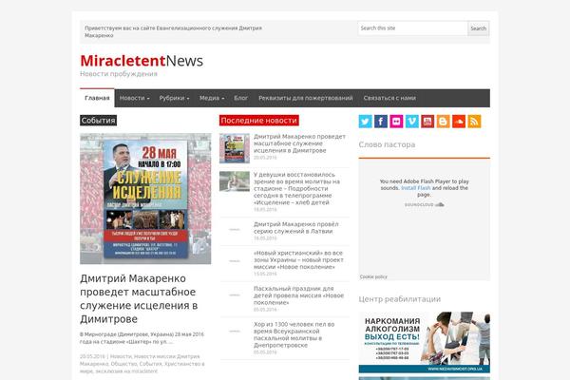Click thumbnail of girl's sight news item

[x=235, y=181]
